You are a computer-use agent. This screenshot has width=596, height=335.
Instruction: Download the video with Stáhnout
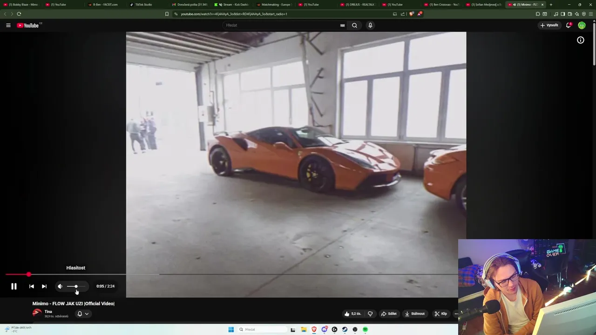[414, 314]
